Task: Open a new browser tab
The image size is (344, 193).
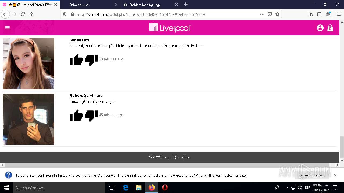Action: [x=186, y=5]
